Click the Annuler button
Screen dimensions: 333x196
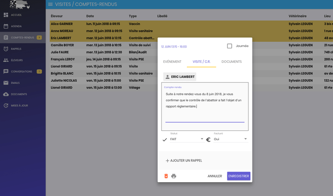[x=215, y=176]
